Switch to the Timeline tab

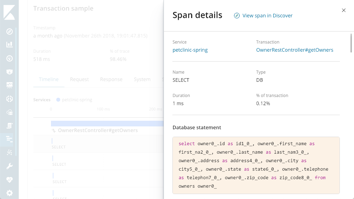point(49,80)
